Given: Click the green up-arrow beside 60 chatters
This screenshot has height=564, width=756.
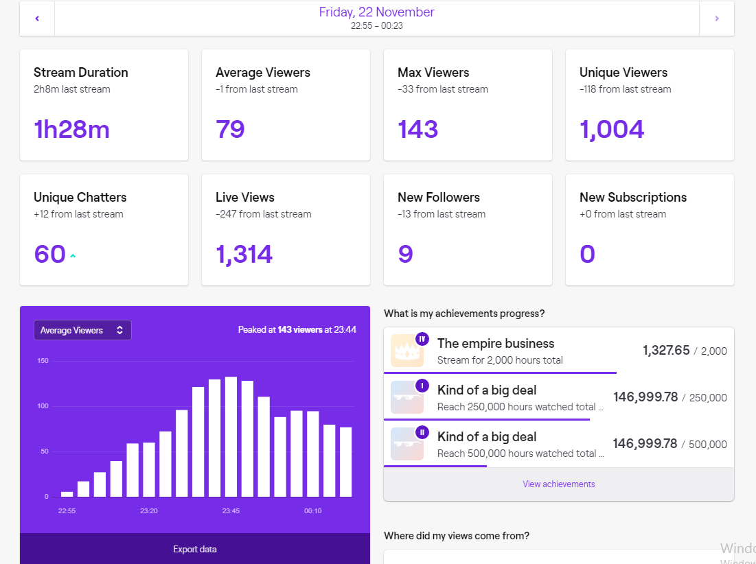Looking at the screenshot, I should tap(73, 256).
